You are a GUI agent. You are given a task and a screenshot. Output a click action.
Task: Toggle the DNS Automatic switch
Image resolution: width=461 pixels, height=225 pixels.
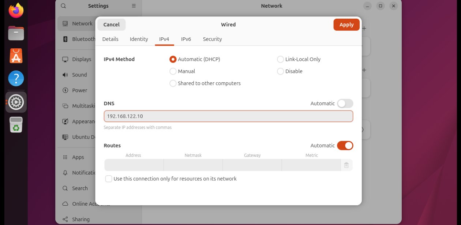pyautogui.click(x=345, y=104)
